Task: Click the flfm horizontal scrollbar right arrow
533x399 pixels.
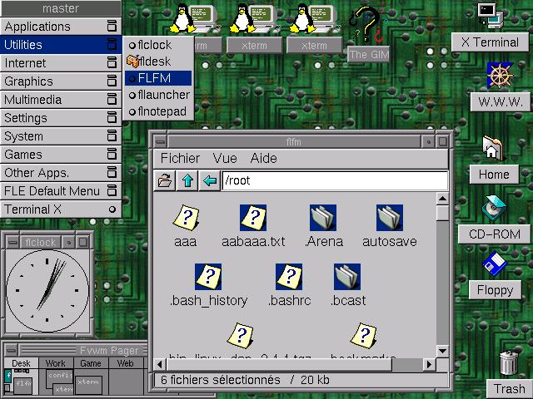Action: (430, 365)
